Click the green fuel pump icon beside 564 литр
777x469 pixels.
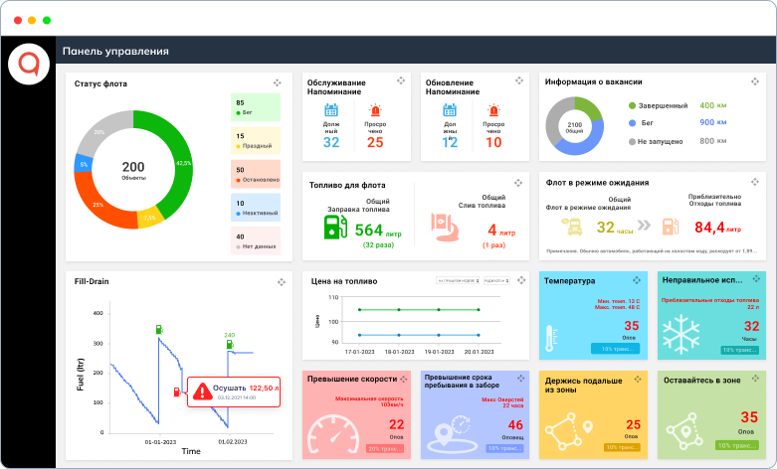[x=335, y=228]
